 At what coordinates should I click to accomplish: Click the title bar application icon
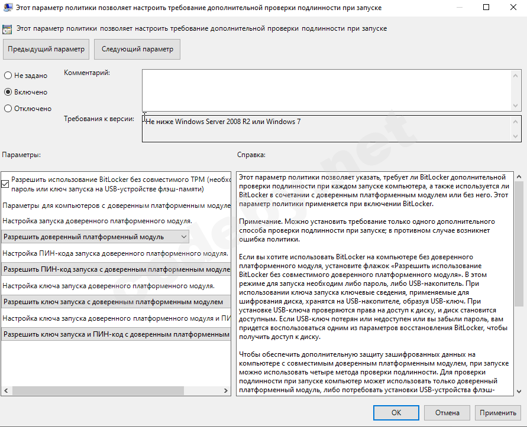[8, 8]
